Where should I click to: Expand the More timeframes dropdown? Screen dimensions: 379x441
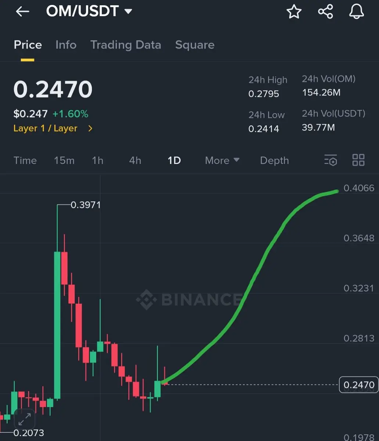pyautogui.click(x=222, y=160)
